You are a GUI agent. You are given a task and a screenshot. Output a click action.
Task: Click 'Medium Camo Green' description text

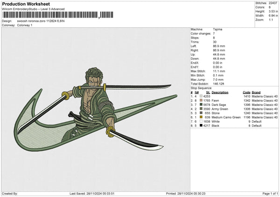pyautogui.click(x=226, y=117)
